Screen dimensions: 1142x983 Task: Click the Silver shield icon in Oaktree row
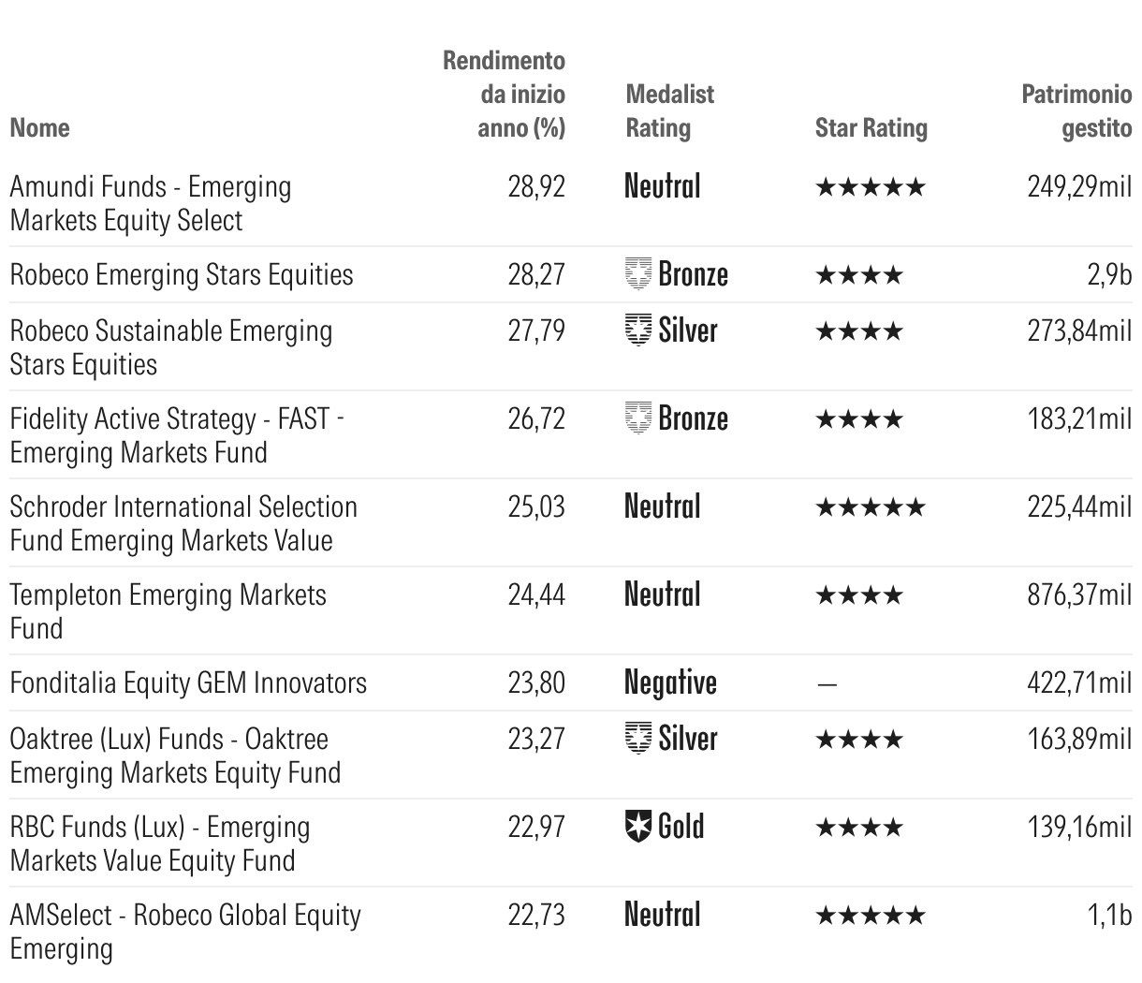pyautogui.click(x=637, y=739)
